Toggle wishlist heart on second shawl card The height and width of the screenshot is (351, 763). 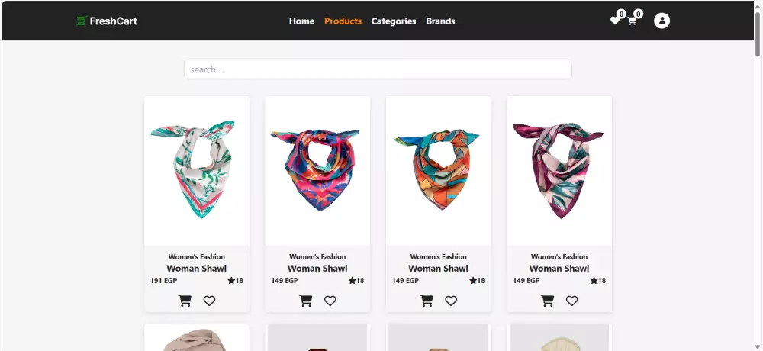pos(330,301)
